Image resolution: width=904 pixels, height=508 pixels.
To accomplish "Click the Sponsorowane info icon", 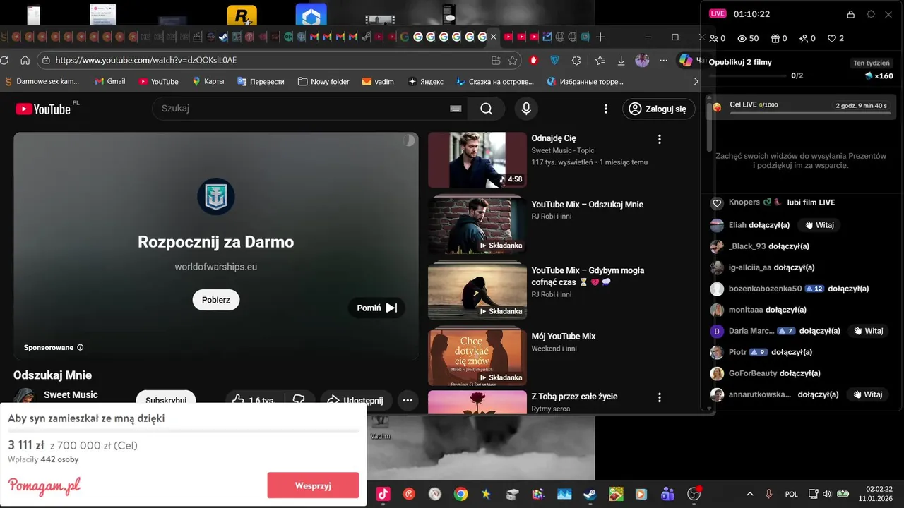I will click(x=80, y=347).
